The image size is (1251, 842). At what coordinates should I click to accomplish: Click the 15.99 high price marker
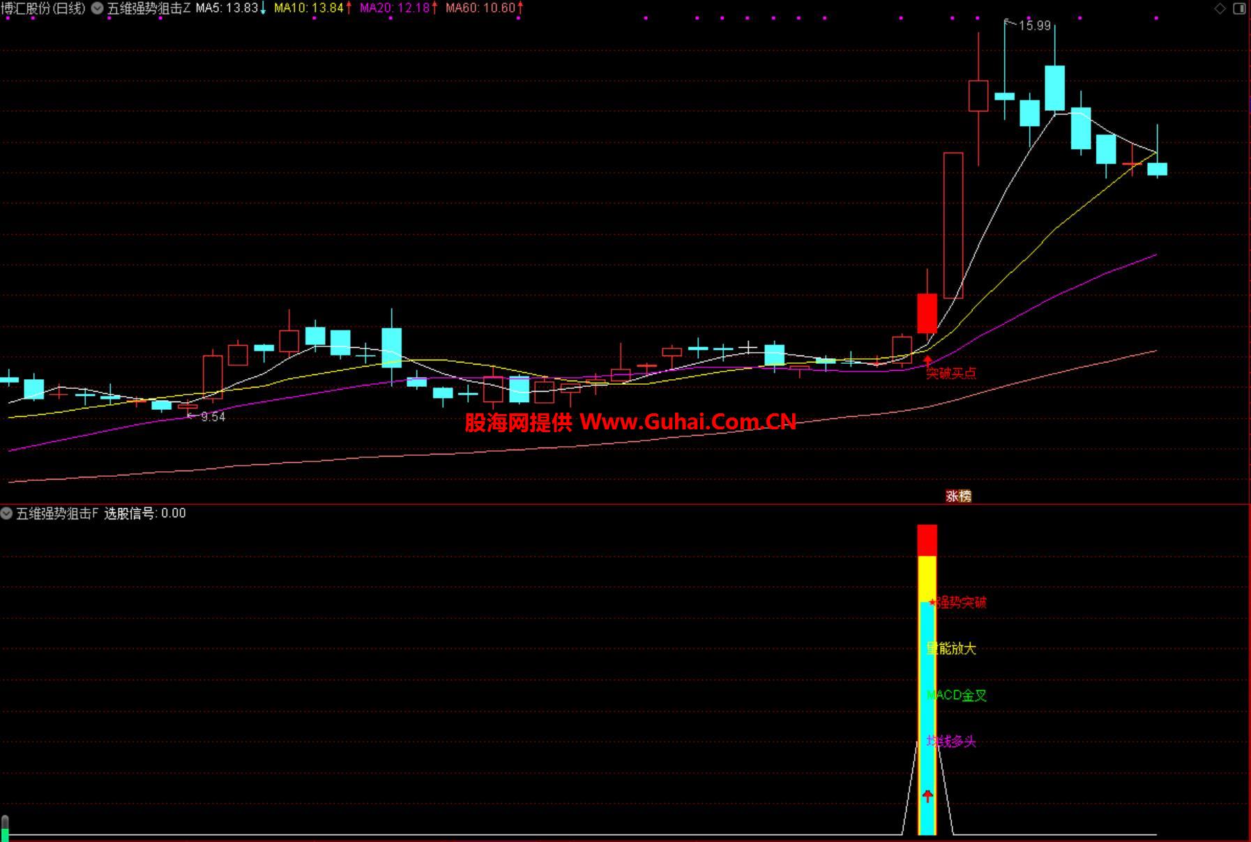pyautogui.click(x=1034, y=26)
